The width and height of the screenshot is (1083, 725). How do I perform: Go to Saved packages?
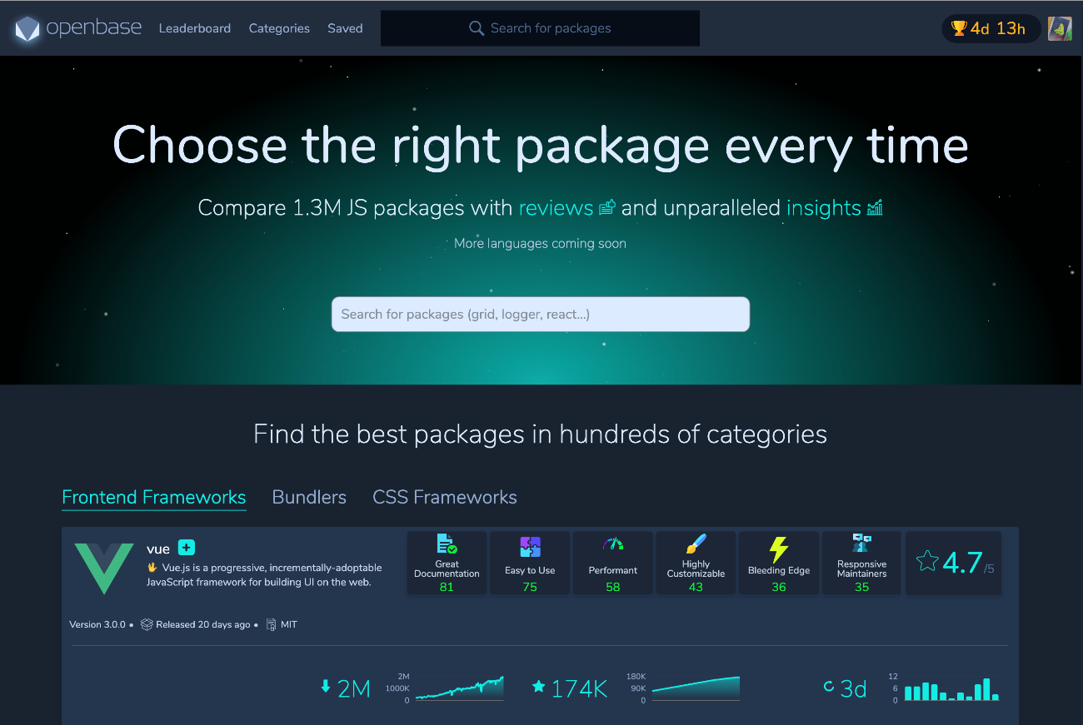tap(345, 28)
